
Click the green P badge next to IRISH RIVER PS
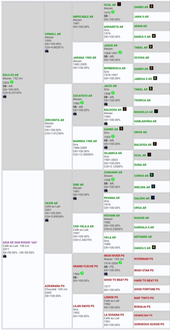120,263
